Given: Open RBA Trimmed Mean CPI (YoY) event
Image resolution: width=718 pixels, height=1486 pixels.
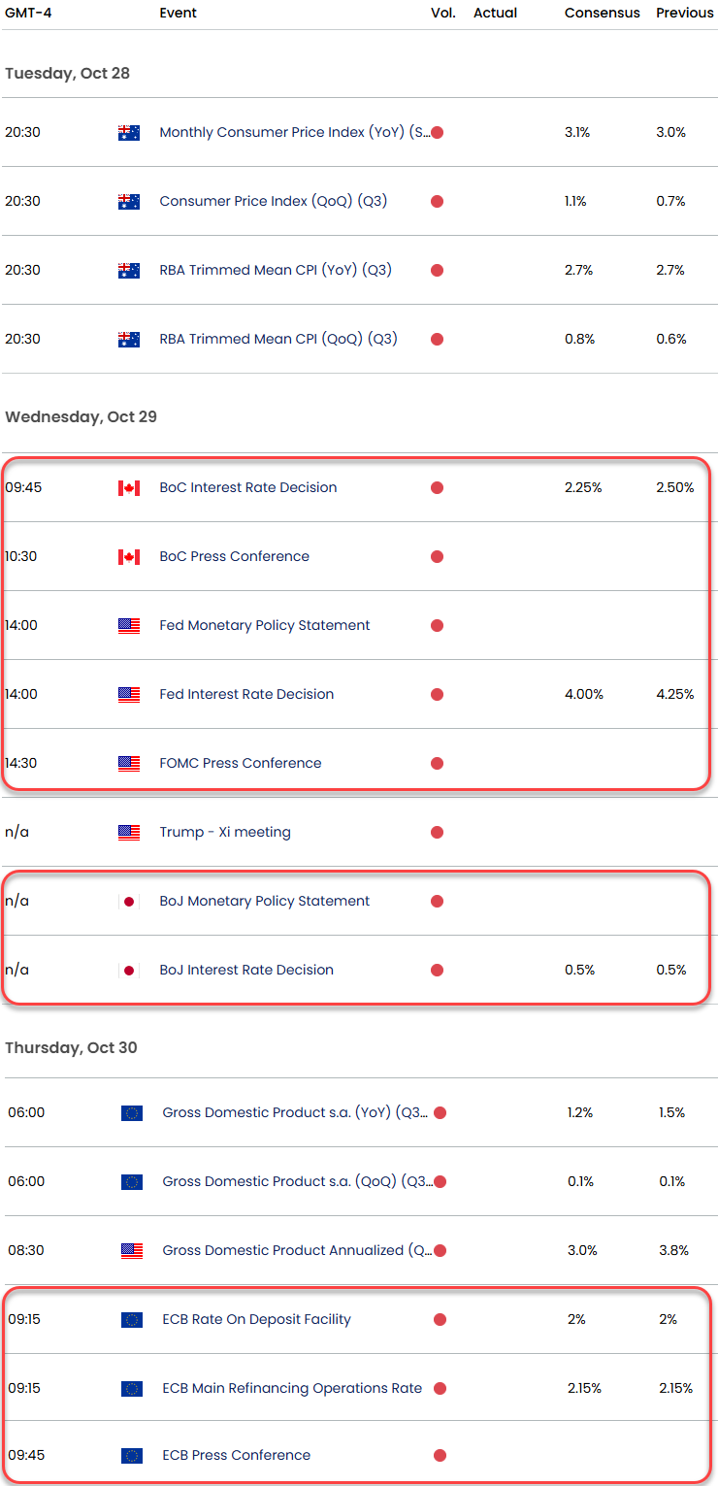Looking at the screenshot, I should click(276, 271).
